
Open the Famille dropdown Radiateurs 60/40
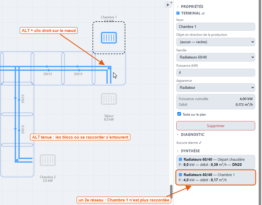[216, 57]
